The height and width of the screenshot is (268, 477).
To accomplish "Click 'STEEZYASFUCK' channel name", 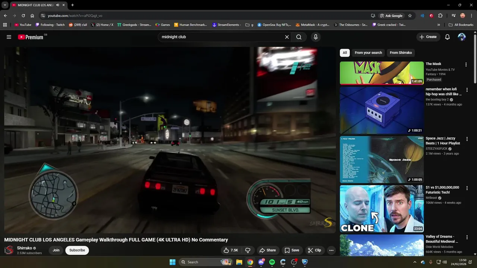I will [436, 149].
